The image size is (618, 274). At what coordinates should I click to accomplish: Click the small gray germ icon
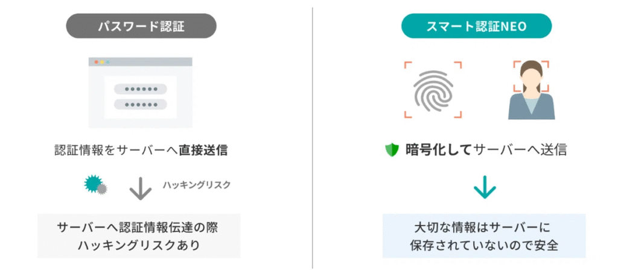(x=102, y=189)
